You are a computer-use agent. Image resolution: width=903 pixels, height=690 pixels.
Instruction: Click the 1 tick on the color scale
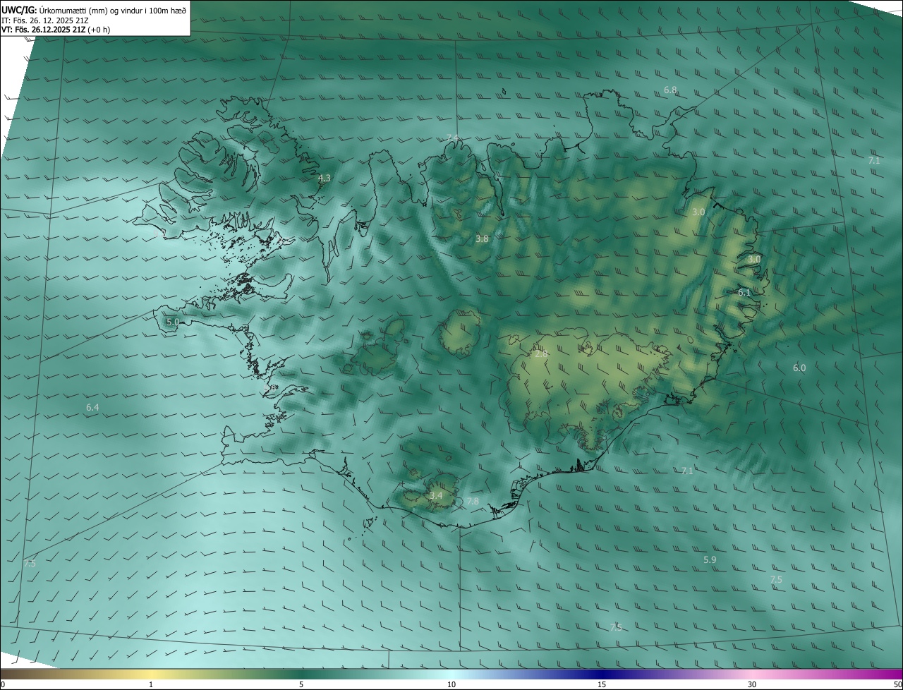151,684
